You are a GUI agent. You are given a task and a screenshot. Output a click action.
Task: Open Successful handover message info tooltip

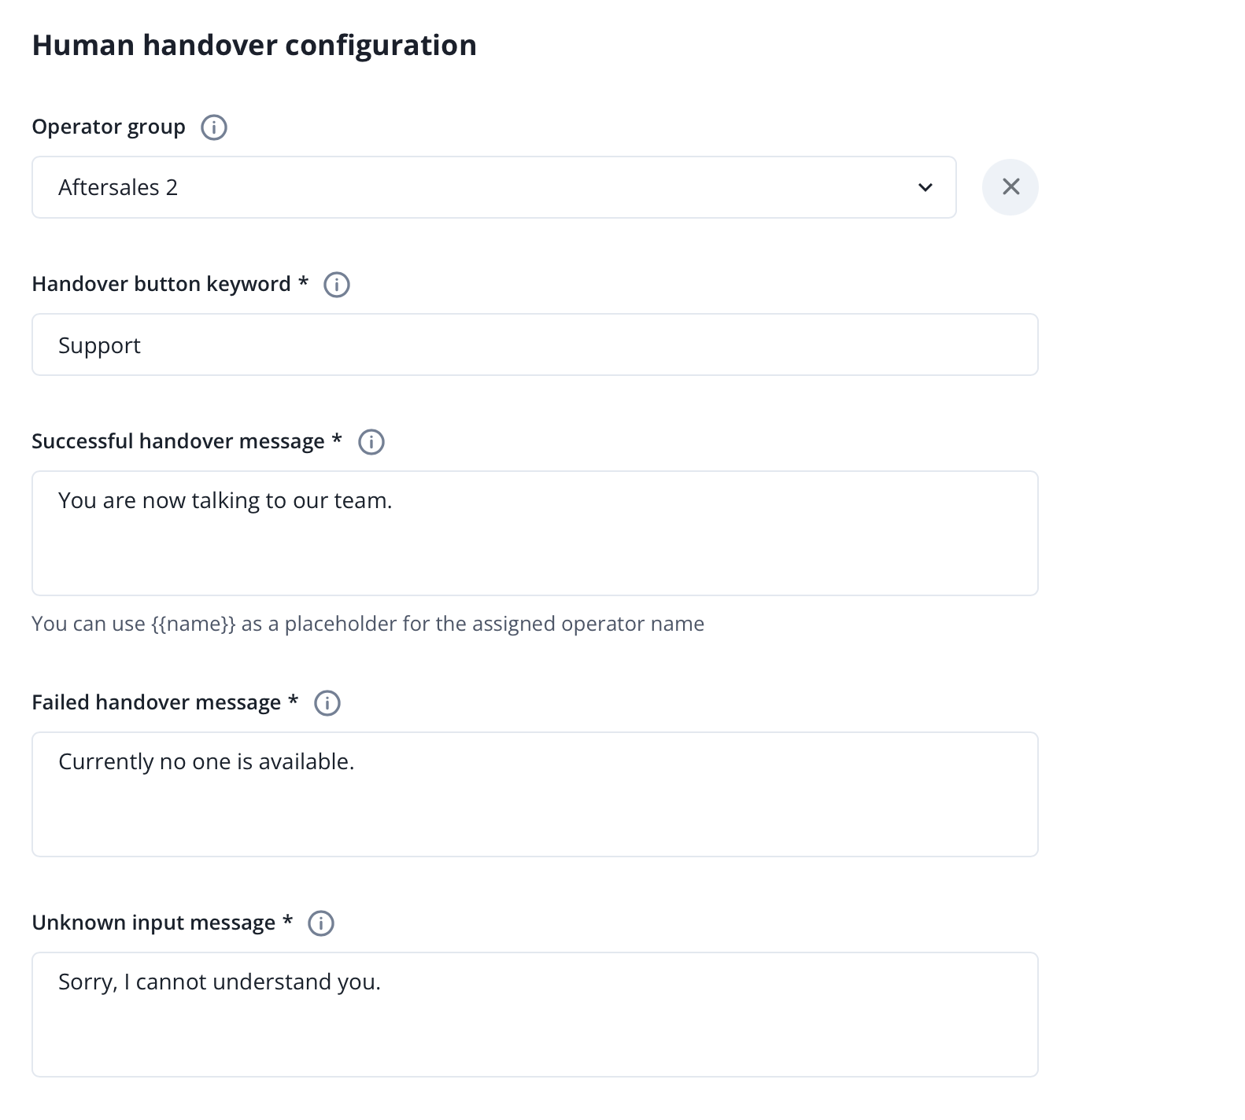pos(371,442)
